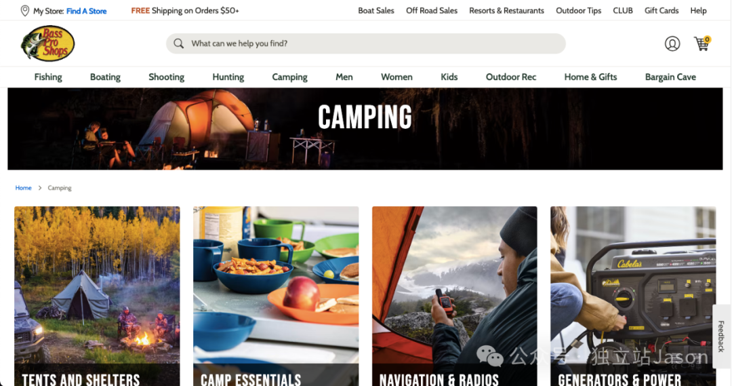
Task: Visit the Gift Cards link
Action: tap(662, 10)
